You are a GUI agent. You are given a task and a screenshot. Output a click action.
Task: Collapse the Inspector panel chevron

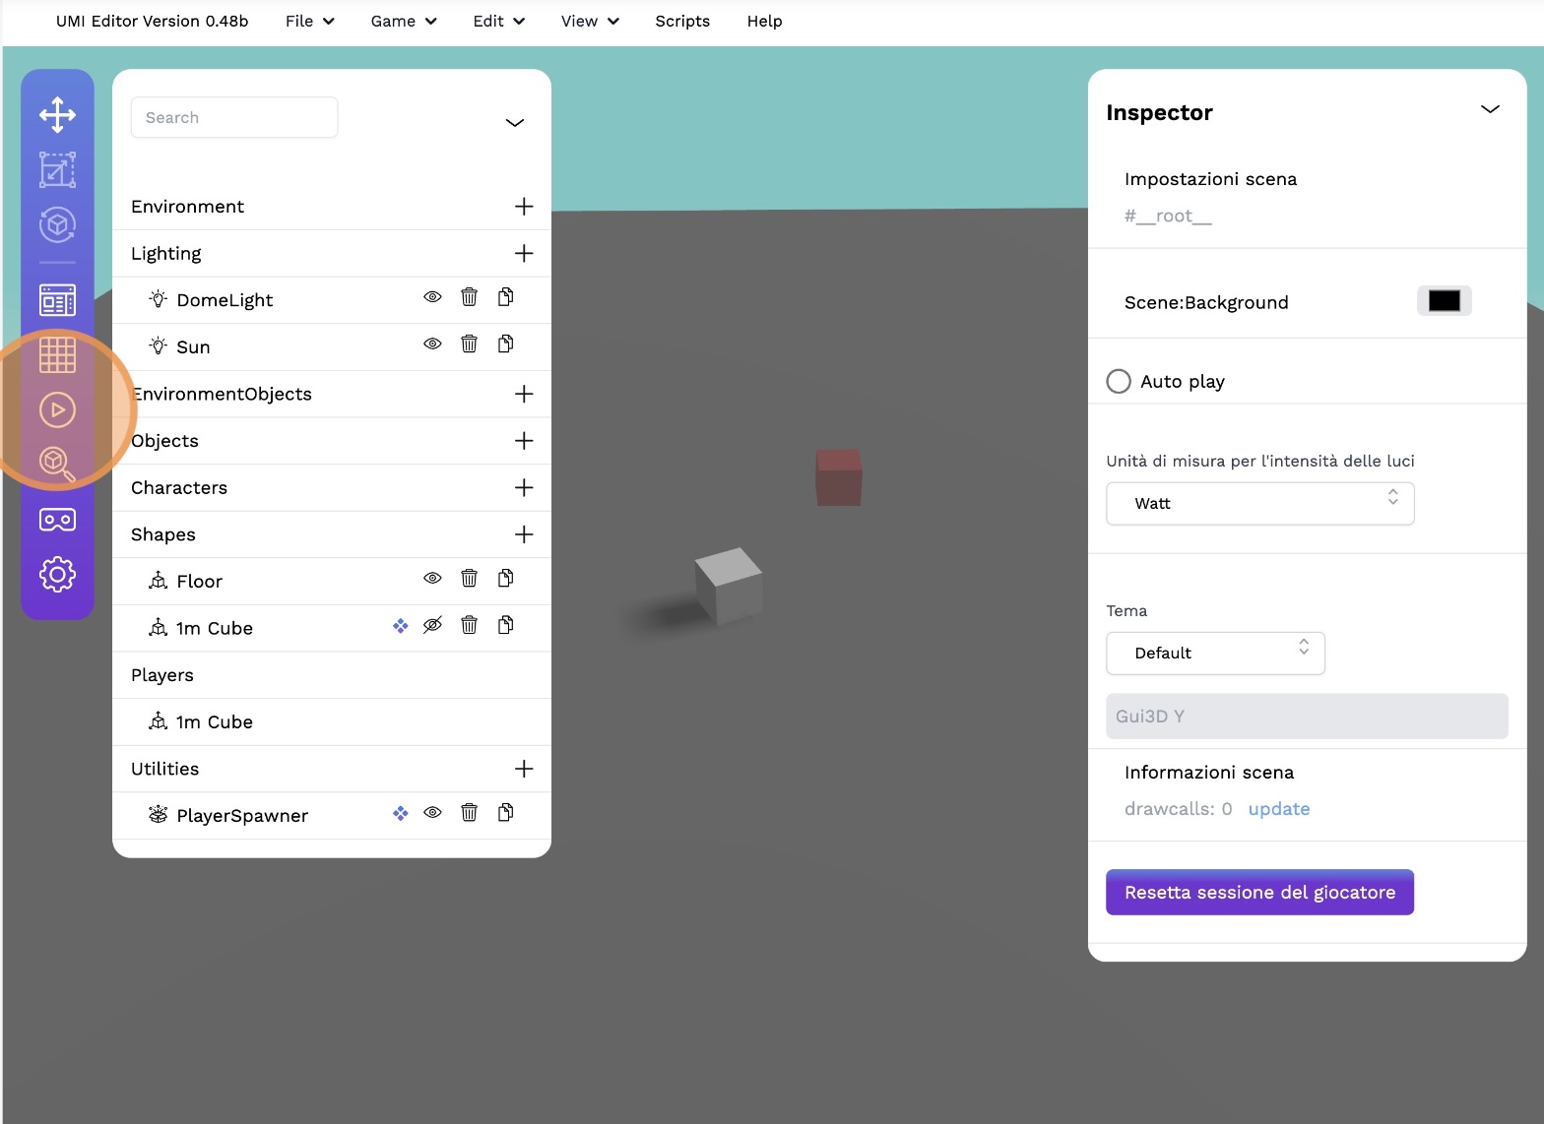pyautogui.click(x=1490, y=109)
